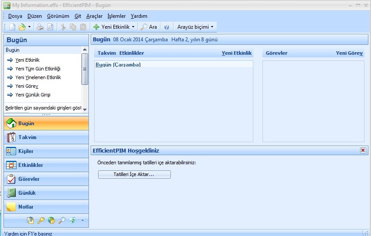371x236 pixels.
Task: Click the Copy toolbar icon
Action: coord(73,27)
